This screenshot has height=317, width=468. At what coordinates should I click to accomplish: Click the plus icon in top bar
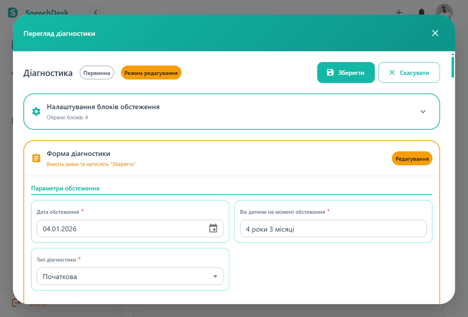coord(399,12)
